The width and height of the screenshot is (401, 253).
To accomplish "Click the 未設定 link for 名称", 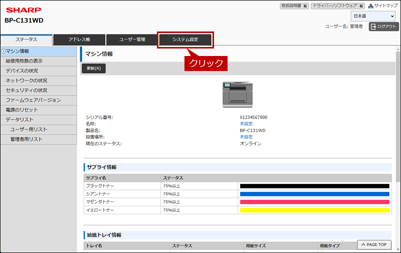I will (x=246, y=123).
